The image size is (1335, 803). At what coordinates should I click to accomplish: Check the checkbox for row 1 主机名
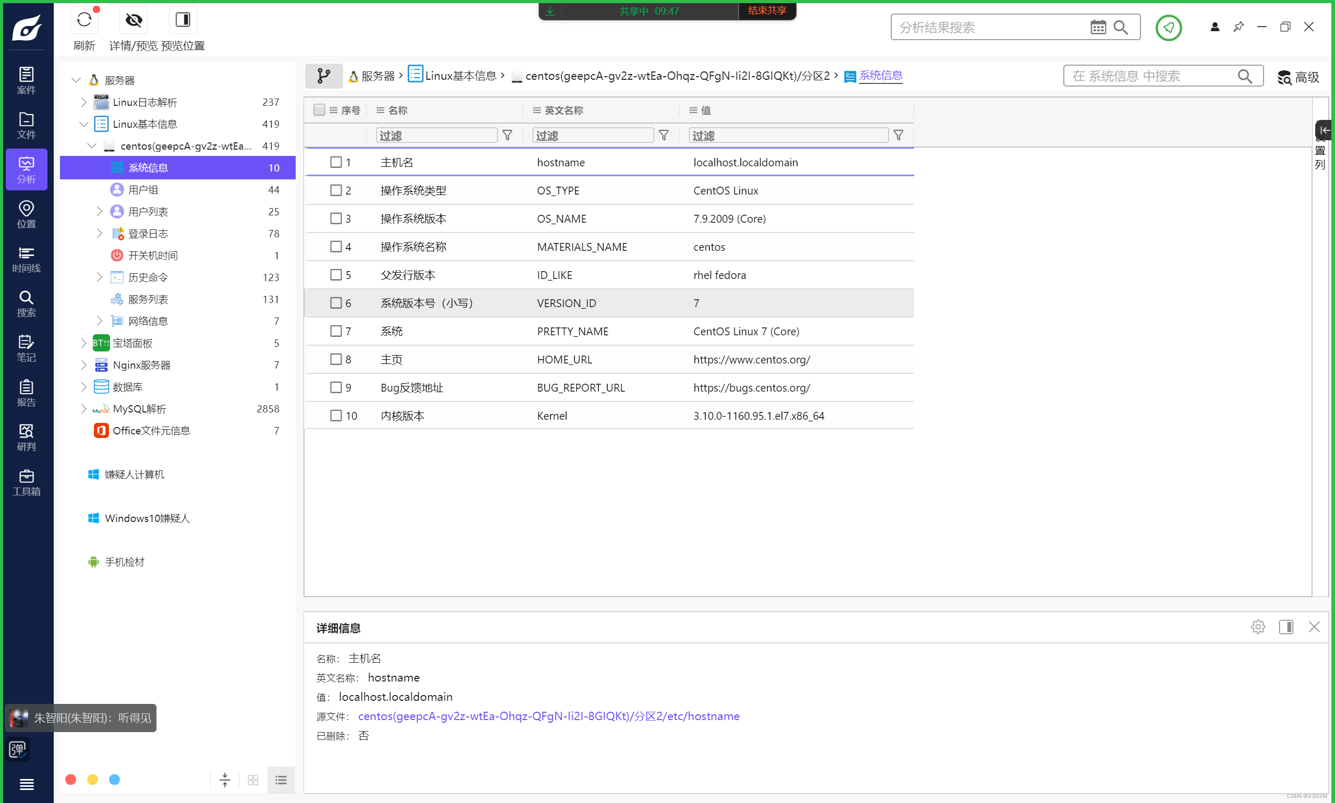click(x=335, y=162)
